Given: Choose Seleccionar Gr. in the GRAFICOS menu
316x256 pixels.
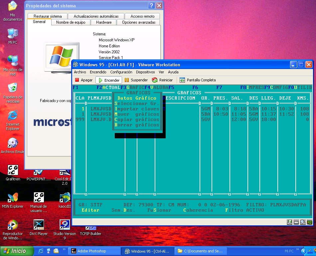Looking at the screenshot, I should point(137,104).
